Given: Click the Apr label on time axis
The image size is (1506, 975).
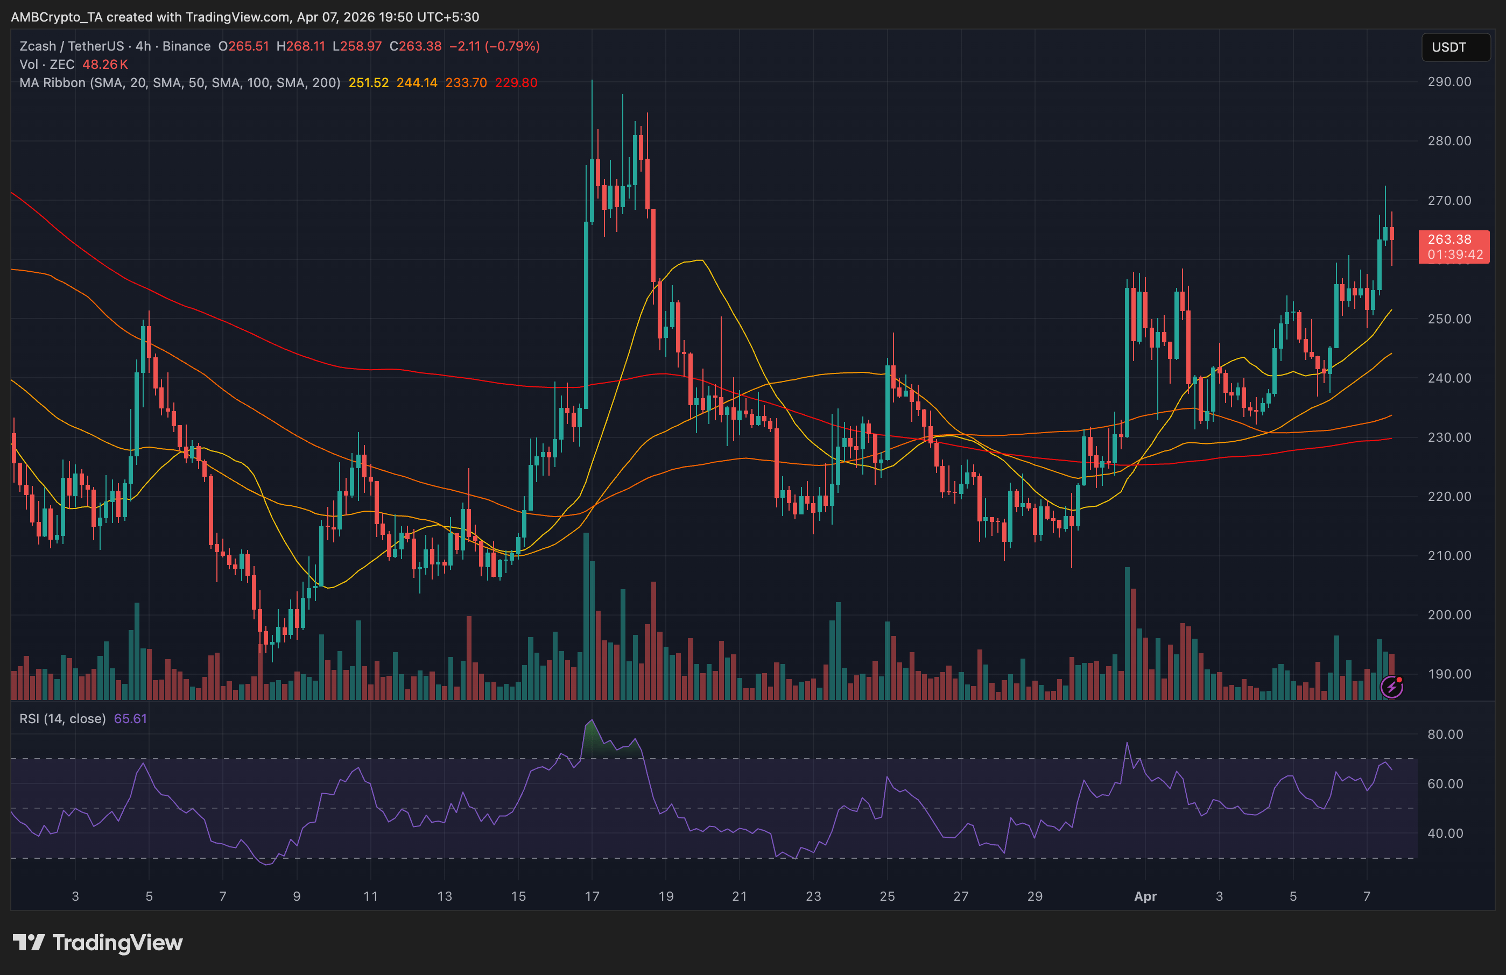Looking at the screenshot, I should (1145, 896).
